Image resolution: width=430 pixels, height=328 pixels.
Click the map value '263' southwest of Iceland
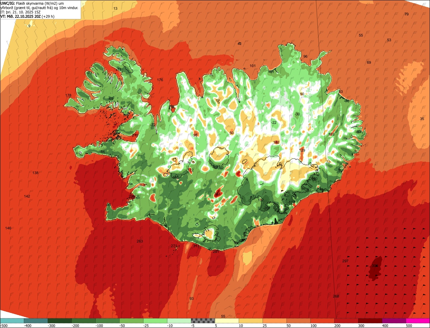(140, 241)
